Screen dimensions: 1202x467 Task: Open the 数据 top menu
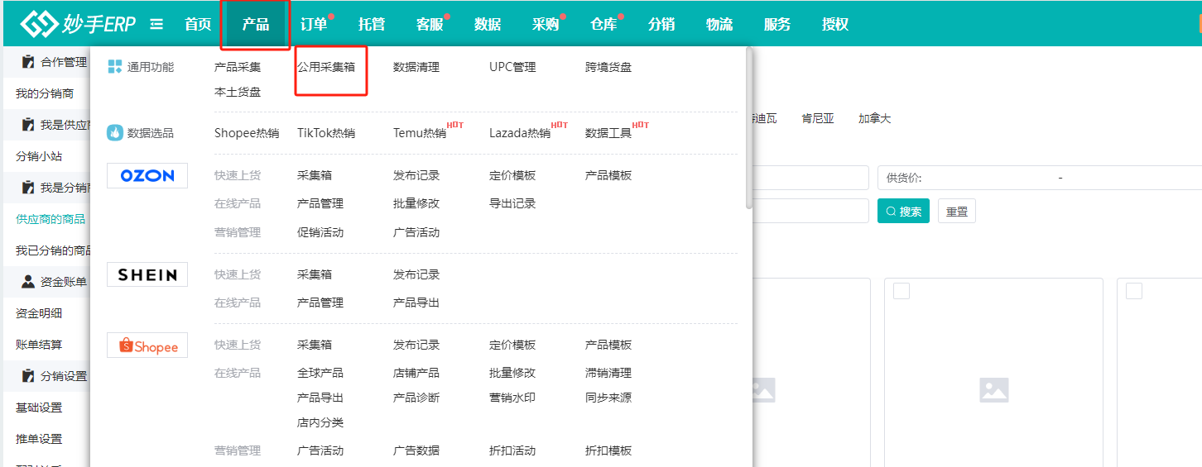pyautogui.click(x=488, y=24)
